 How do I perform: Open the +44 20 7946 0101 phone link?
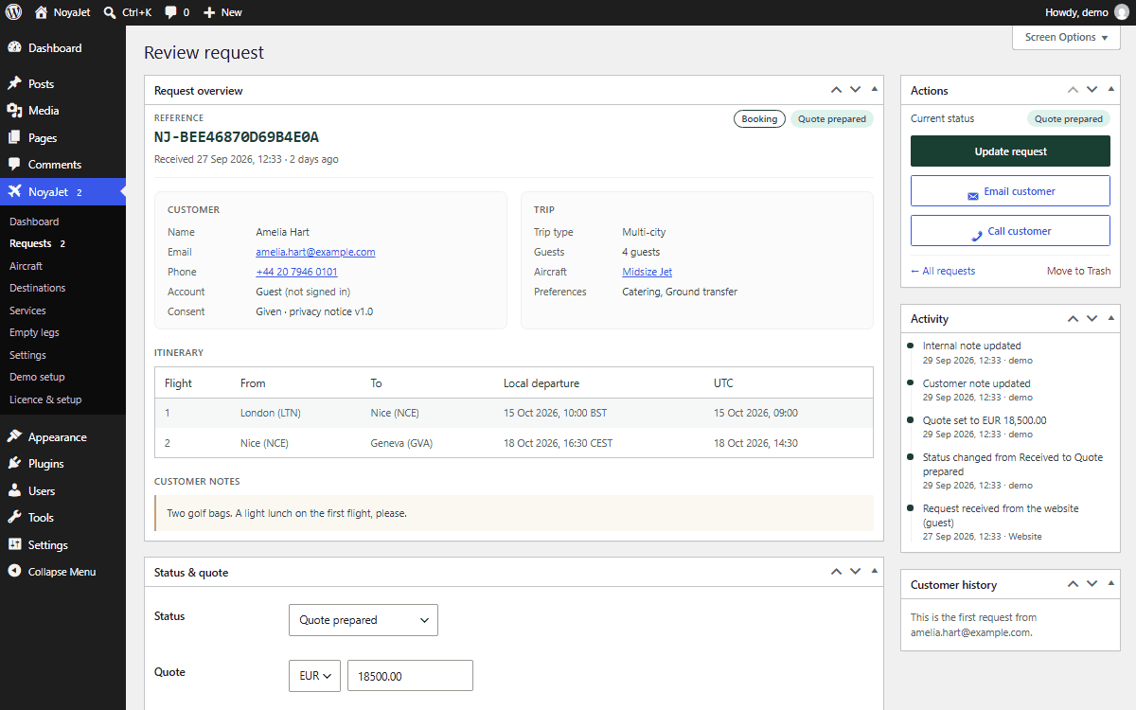click(x=296, y=272)
